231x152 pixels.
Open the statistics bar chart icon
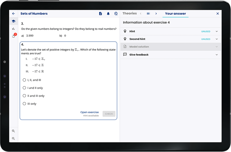coord(13,29)
